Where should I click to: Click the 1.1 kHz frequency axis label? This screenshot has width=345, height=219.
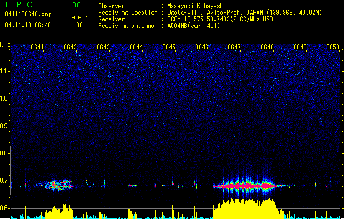[5, 71]
